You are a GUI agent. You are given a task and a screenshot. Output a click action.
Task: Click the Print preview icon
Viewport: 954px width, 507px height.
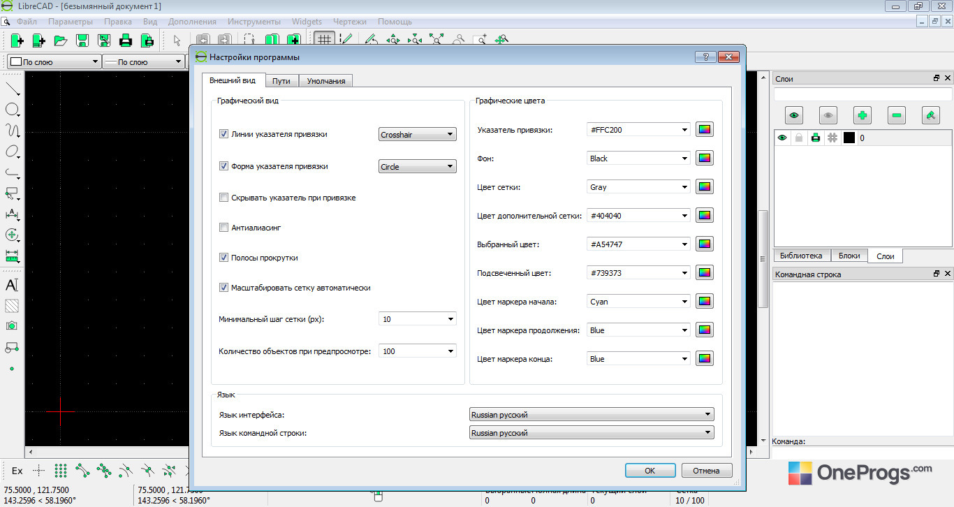(147, 41)
